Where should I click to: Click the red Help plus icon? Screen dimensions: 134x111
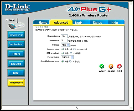point(119,66)
